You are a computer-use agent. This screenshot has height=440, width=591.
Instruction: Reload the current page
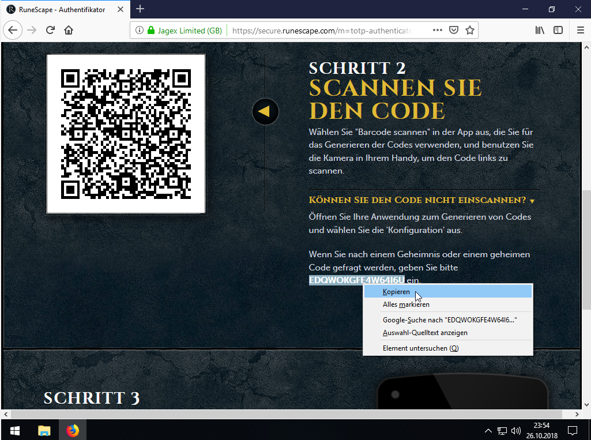pos(50,30)
